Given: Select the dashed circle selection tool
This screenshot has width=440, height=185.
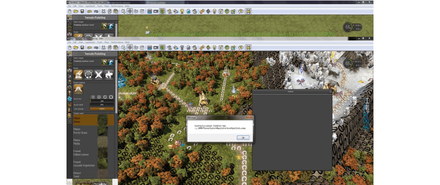Looking at the screenshot, I should point(88,75).
